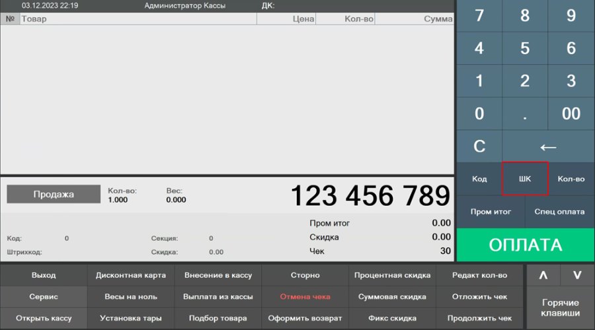The image size is (595, 330).
Task: Click the backspace arrow key
Action: 548,147
